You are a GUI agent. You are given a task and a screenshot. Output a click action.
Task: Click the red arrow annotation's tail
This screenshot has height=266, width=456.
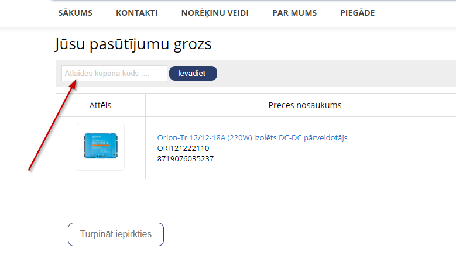tap(30, 170)
